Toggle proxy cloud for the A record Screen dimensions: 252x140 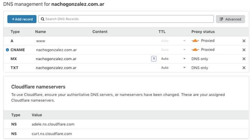195,41
